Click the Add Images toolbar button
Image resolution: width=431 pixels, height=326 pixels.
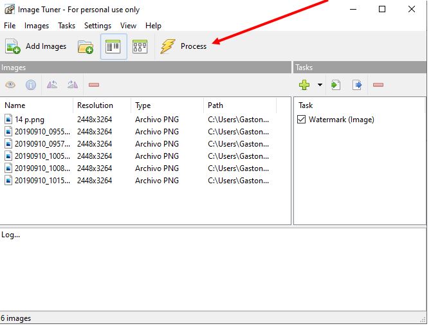point(36,46)
